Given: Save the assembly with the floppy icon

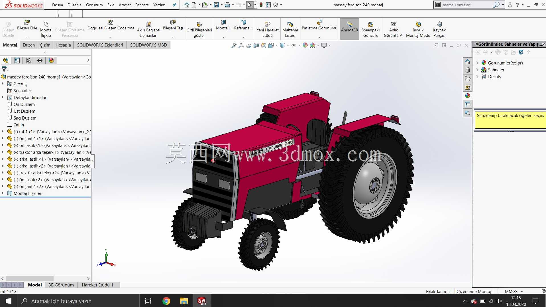Looking at the screenshot, I should (216, 5).
